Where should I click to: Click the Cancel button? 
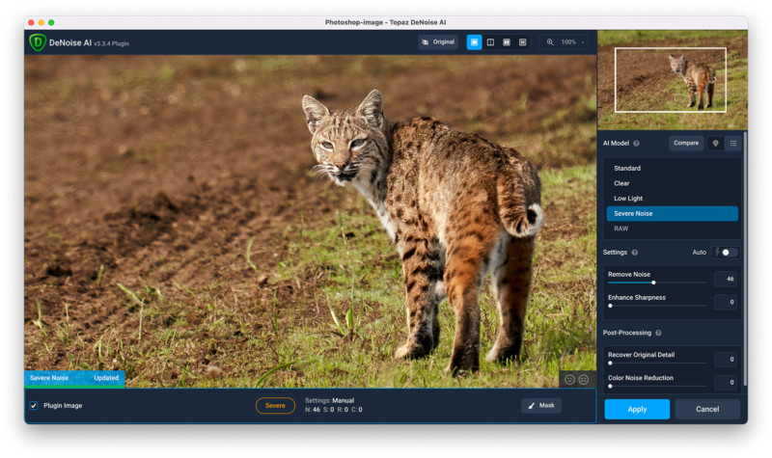point(707,409)
